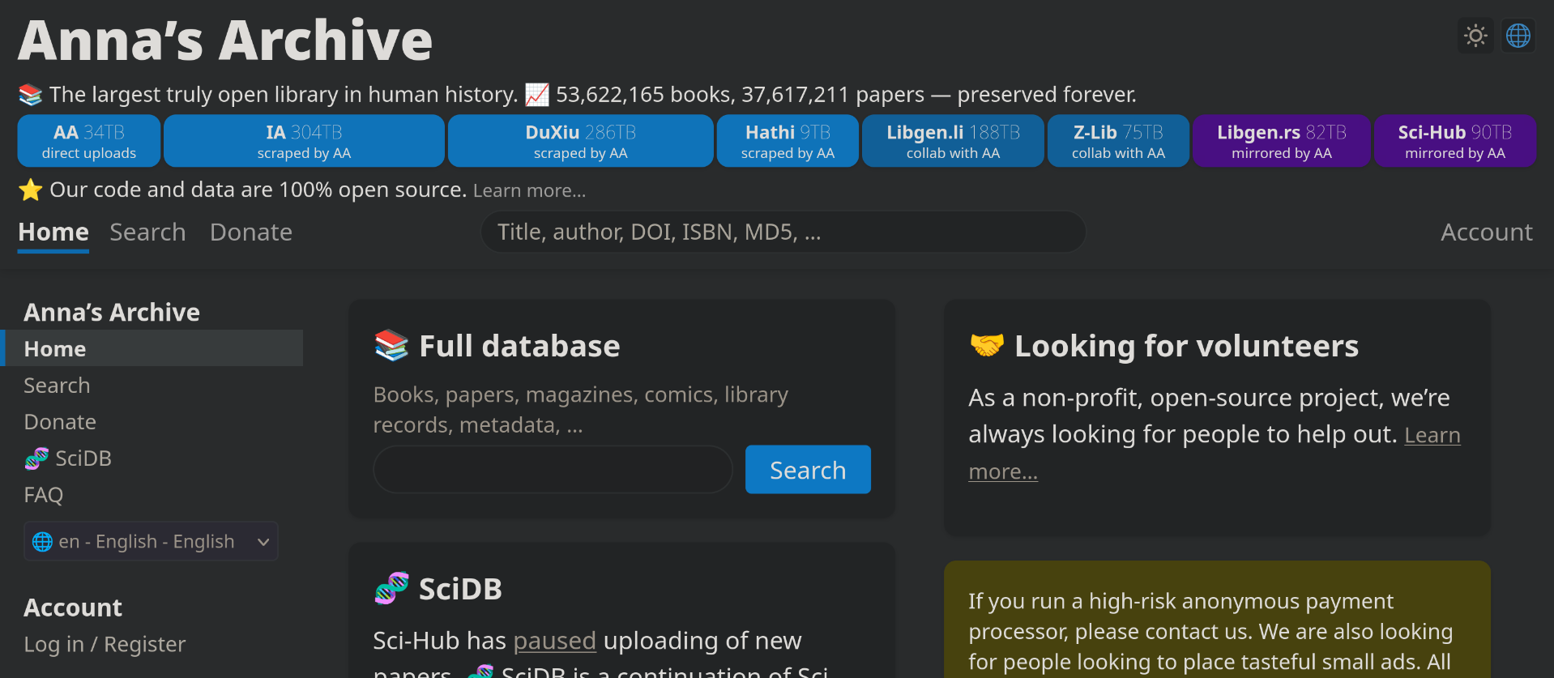The height and width of the screenshot is (678, 1554).
Task: Click Log in / Register link
Action: (105, 644)
